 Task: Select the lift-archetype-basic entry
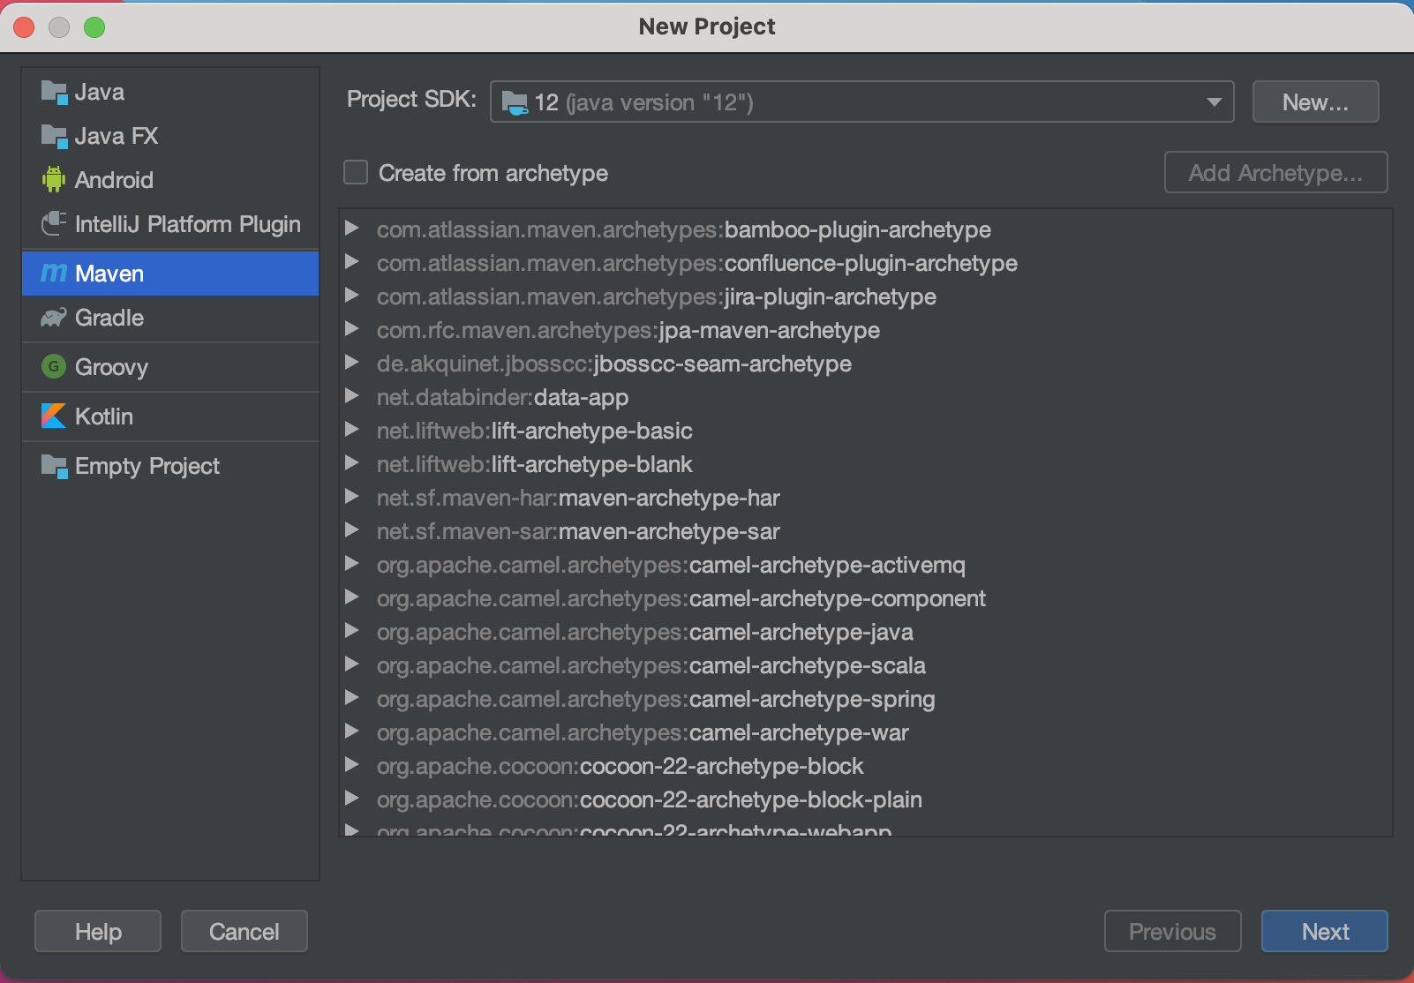pos(534,431)
